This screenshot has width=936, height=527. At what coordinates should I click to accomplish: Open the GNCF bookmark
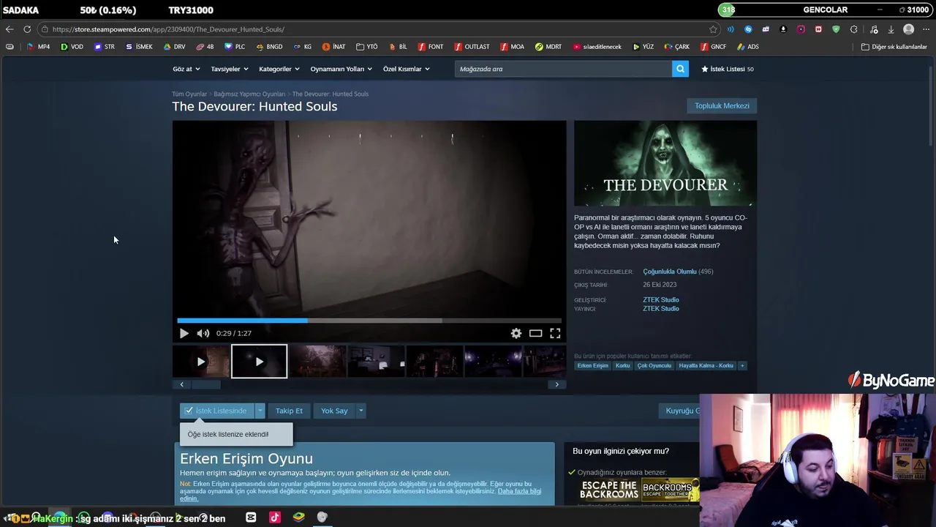pos(713,47)
